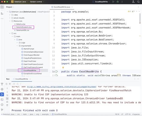Select the AlertsPrompt class

pos(29,49)
